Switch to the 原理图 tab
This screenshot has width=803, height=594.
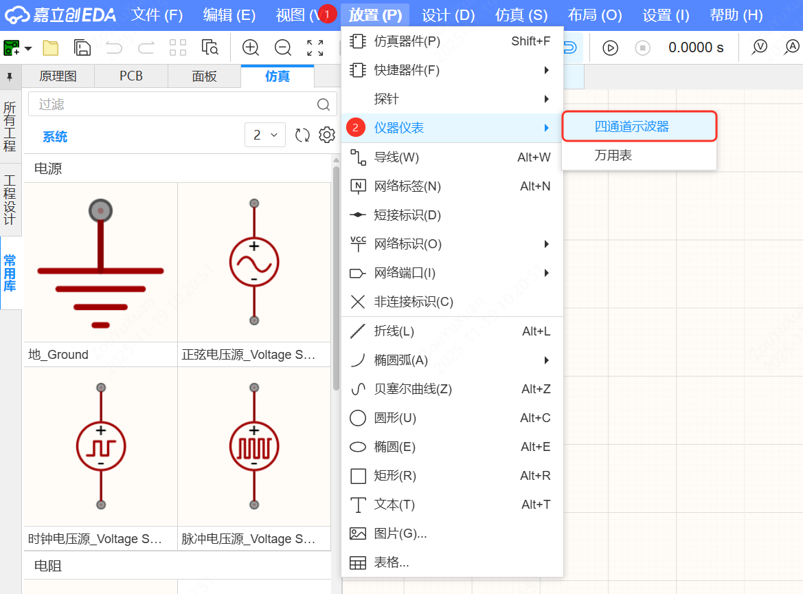[58, 76]
